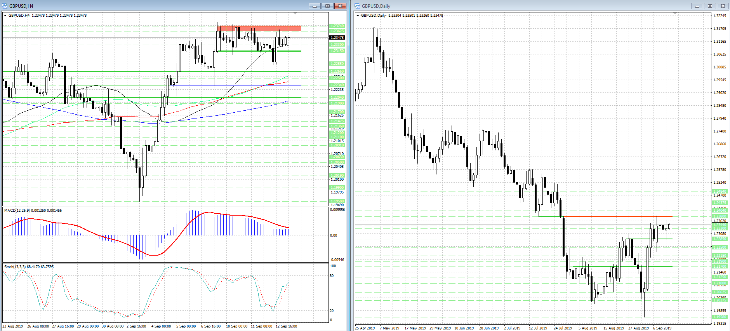This screenshot has height=331, width=730.
Task: Activate the GBPUSD,Daily window title bar
Action: click(x=505, y=6)
